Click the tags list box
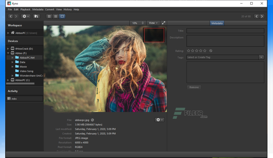273x158 pixels. pos(225,72)
